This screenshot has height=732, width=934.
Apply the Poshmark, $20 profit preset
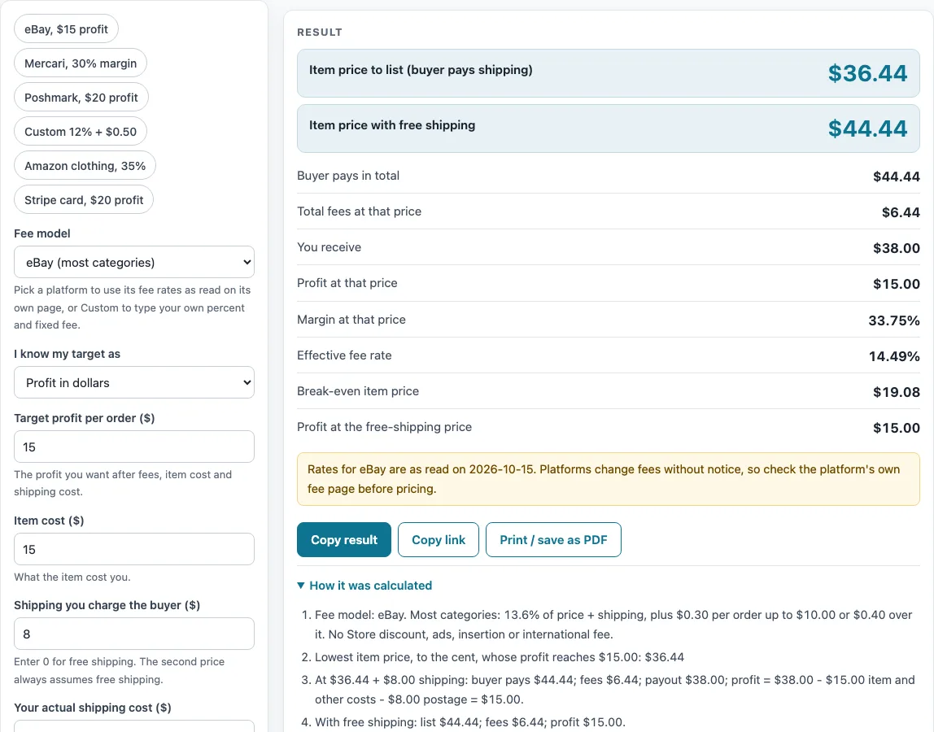[81, 97]
